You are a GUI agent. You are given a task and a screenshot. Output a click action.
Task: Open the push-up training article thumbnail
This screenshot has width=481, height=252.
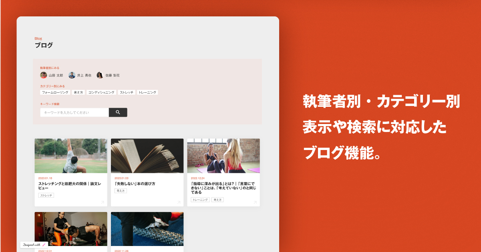tap(71, 229)
